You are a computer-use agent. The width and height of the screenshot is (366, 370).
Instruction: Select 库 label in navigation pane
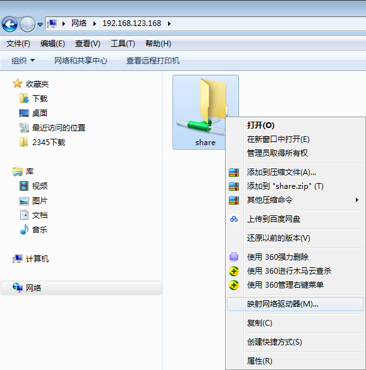pyautogui.click(x=30, y=172)
